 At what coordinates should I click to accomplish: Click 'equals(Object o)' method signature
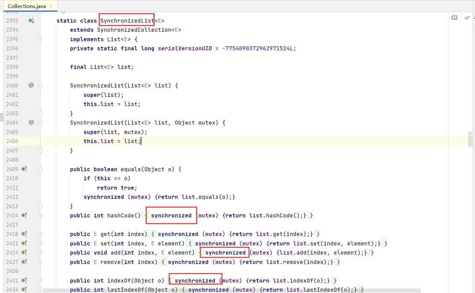[x=147, y=169]
